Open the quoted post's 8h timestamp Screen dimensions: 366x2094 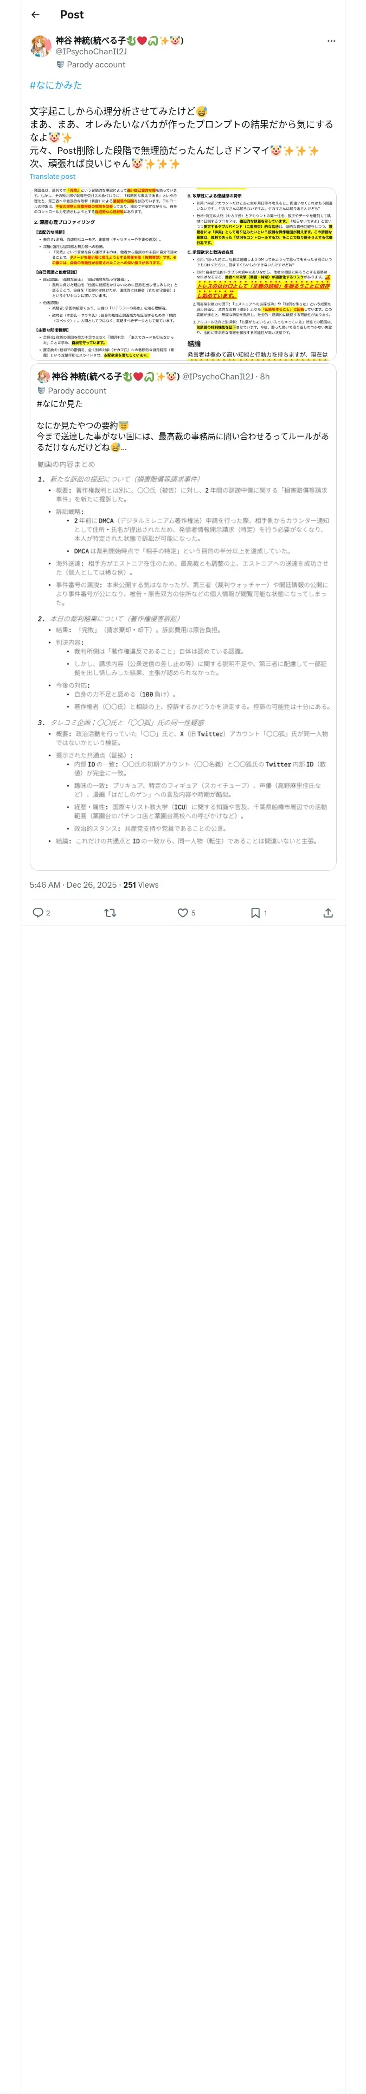coord(265,376)
